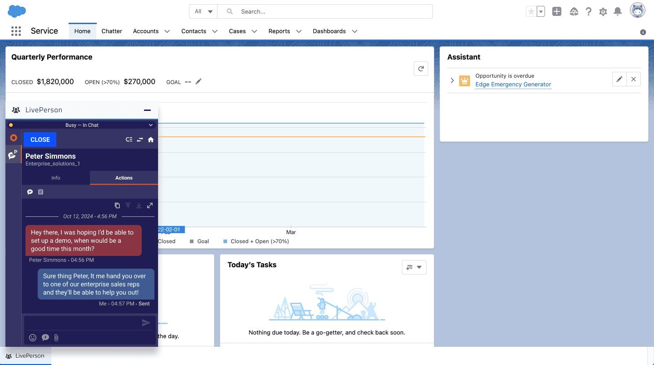654x365 pixels.
Task: Select the Peter Simmons conversation icon
Action: click(x=13, y=155)
